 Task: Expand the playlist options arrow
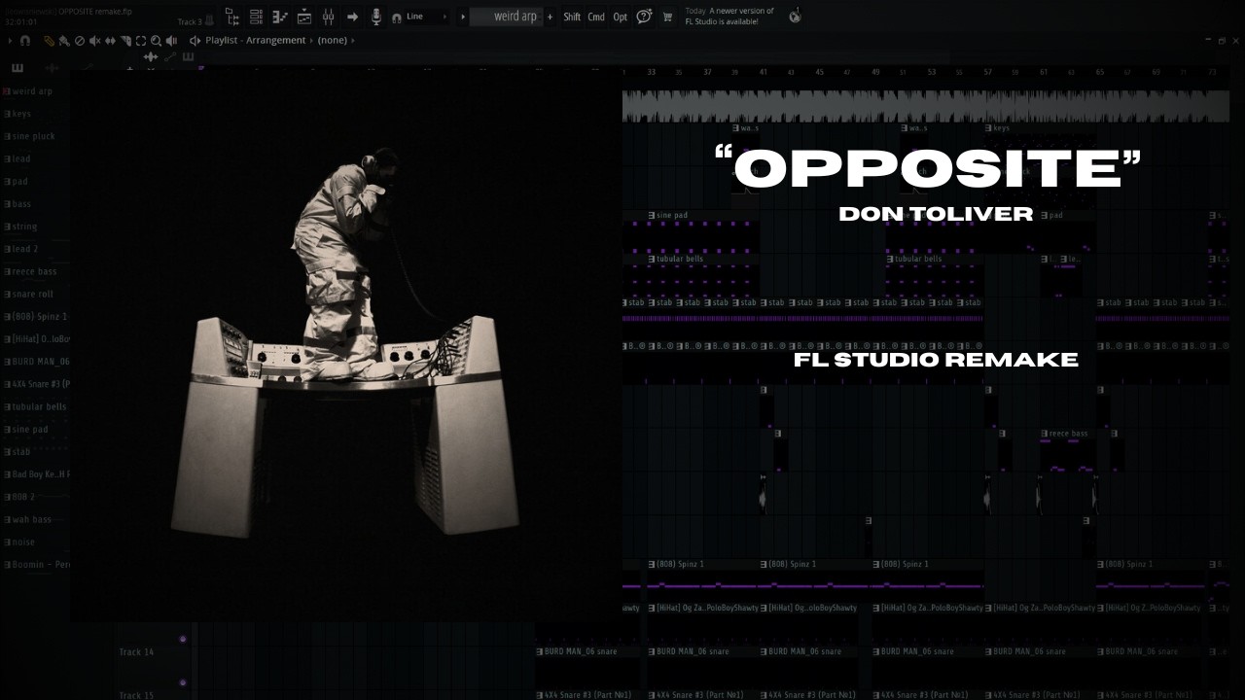pyautogui.click(x=11, y=41)
